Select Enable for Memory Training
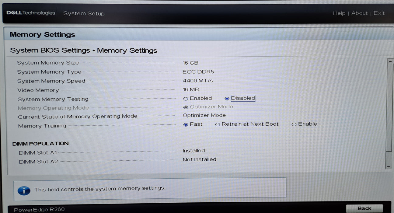The image size is (394, 213). coord(294,124)
